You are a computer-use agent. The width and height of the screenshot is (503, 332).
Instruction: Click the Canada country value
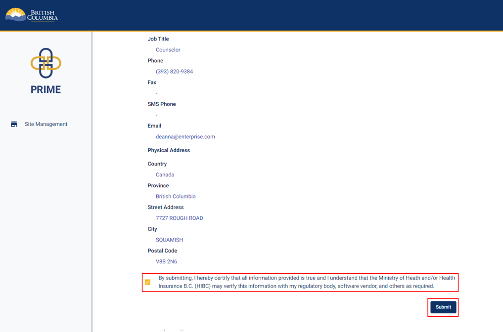pos(165,175)
